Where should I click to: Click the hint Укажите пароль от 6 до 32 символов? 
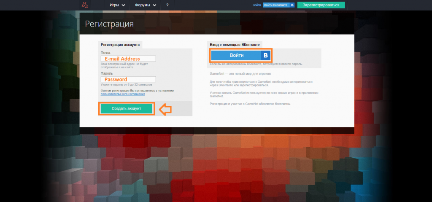(x=127, y=85)
